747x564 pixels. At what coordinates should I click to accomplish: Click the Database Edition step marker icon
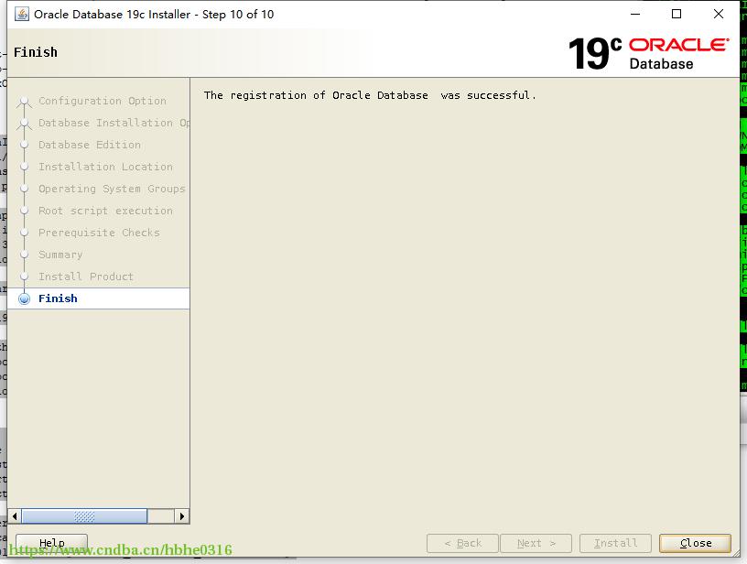25,145
